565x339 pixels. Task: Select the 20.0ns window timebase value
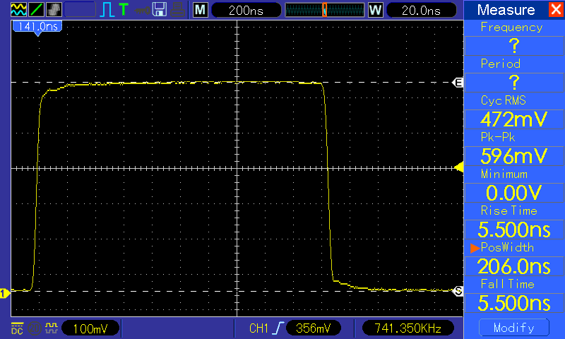pyautogui.click(x=421, y=11)
